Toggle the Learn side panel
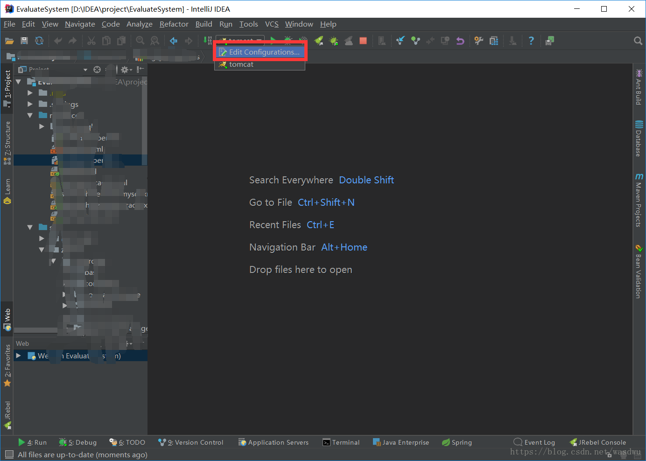 pyautogui.click(x=7, y=191)
